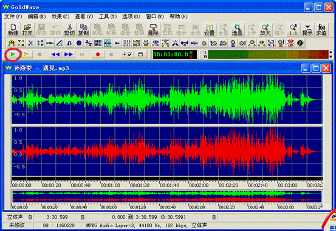The width and height of the screenshot is (336, 231).
Task: Click the overview waveform strip below timeline
Action: click(167, 196)
